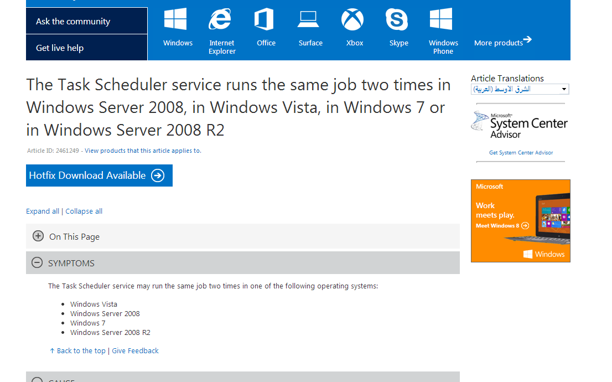612x382 pixels.
Task: Click the System Center Advisor logo
Action: tap(520, 125)
